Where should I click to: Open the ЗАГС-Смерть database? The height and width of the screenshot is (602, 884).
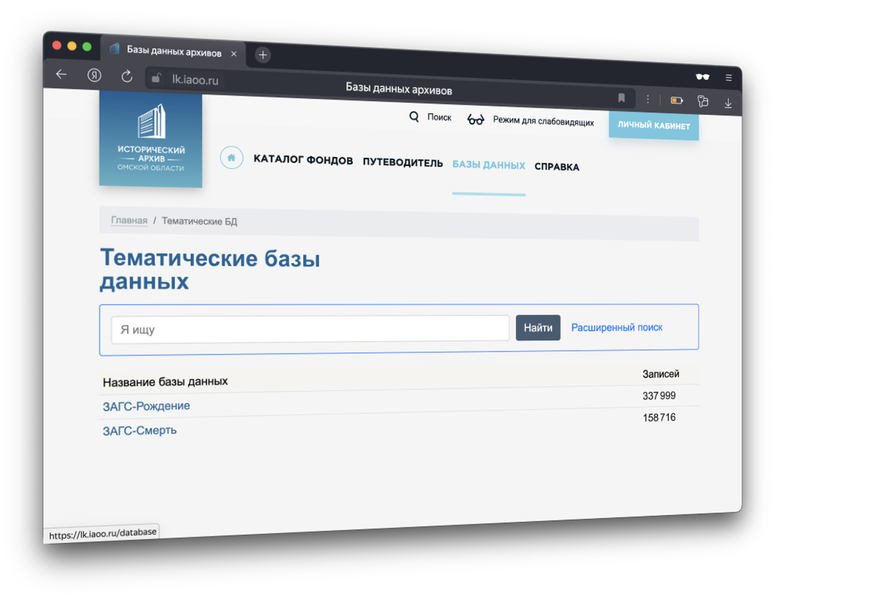(x=140, y=431)
